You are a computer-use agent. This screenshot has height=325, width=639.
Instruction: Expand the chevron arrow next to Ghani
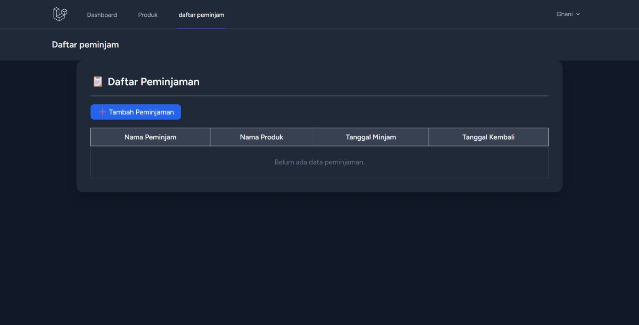[x=578, y=14]
